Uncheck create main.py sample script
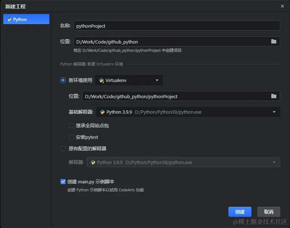 [x=63, y=182]
